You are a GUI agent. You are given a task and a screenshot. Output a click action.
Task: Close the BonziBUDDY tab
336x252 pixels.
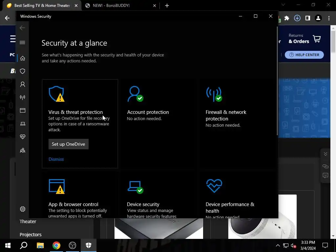pos(155,6)
